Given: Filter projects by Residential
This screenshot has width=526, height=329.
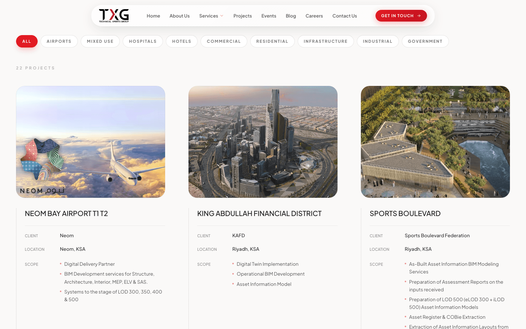Looking at the screenshot, I should [x=272, y=41].
